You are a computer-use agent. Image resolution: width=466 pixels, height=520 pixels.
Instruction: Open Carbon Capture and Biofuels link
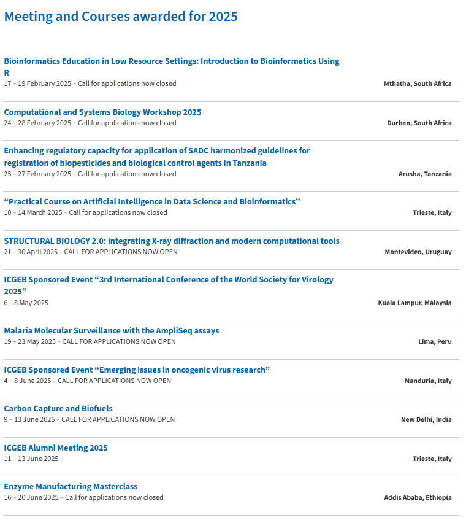[58, 409]
